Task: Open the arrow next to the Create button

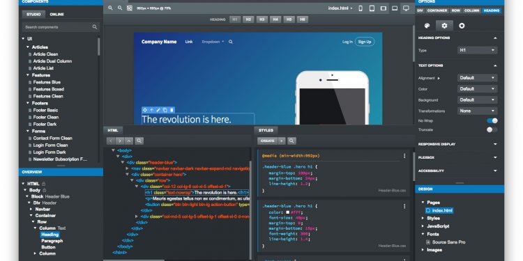Action: 282,141
